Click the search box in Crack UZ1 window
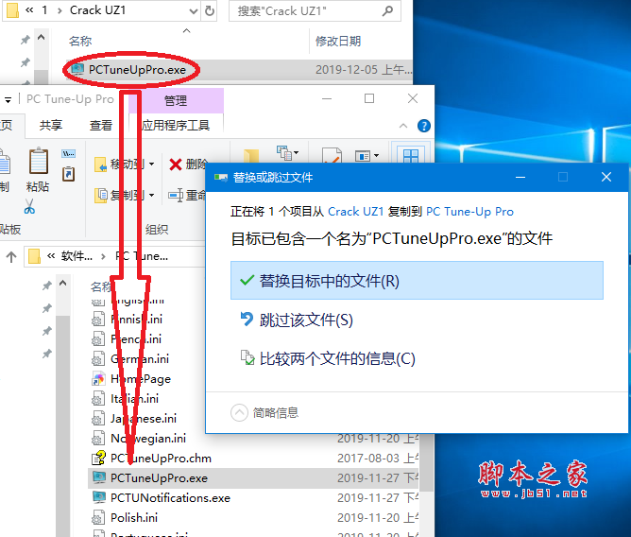The image size is (631, 537). pos(315,11)
